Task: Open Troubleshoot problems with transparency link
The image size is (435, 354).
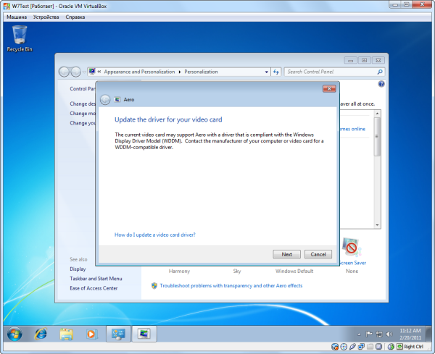Action: pos(231,285)
